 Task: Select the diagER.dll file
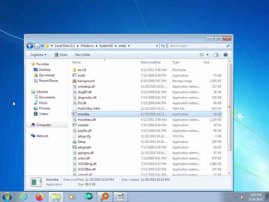click(x=84, y=92)
